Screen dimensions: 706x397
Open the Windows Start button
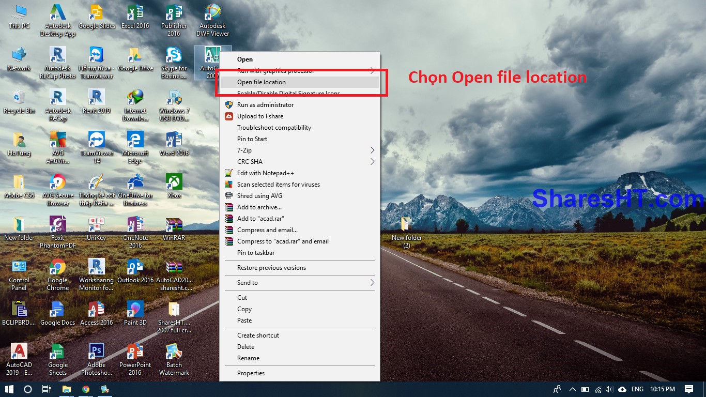9,389
